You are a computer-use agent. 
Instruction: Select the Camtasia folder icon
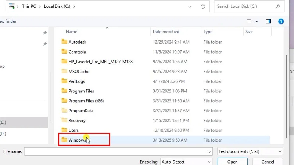[x=64, y=52]
